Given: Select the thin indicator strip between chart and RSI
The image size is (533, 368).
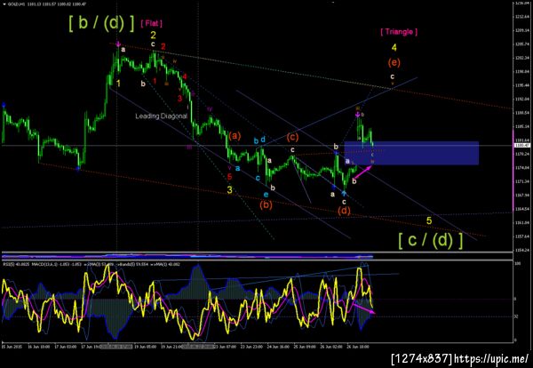Looking at the screenshot, I should point(257,256).
